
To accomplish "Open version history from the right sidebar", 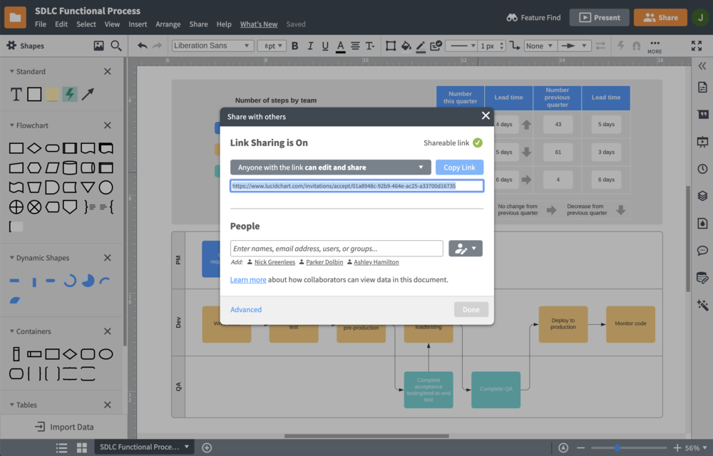I will (702, 168).
